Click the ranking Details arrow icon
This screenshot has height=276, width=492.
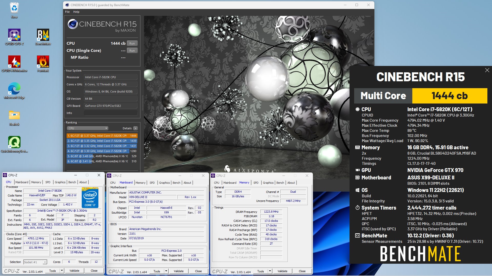tap(136, 128)
